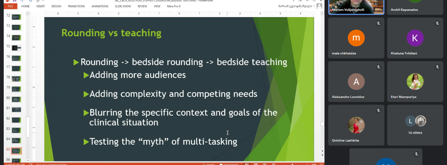Select slide 81 thumbnail

tap(16, 109)
